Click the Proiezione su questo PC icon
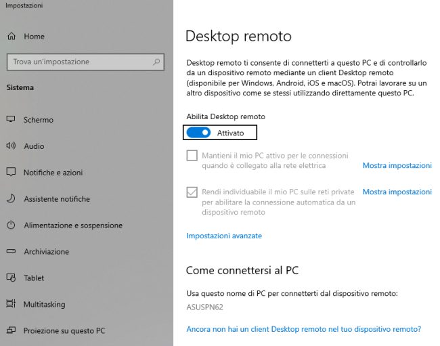The height and width of the screenshot is (346, 440). (x=11, y=330)
